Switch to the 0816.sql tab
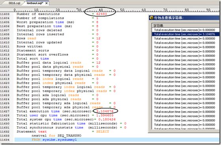The width and height of the screenshot is (221, 145). coord(14,3)
